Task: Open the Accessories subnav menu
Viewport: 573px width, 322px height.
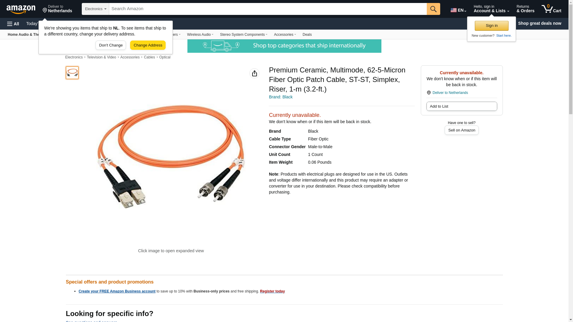Action: click(x=285, y=35)
